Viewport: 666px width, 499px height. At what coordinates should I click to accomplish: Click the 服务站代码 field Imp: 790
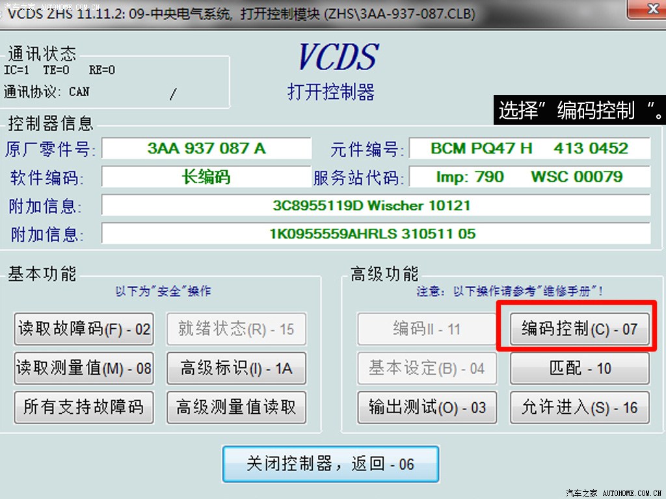529,177
